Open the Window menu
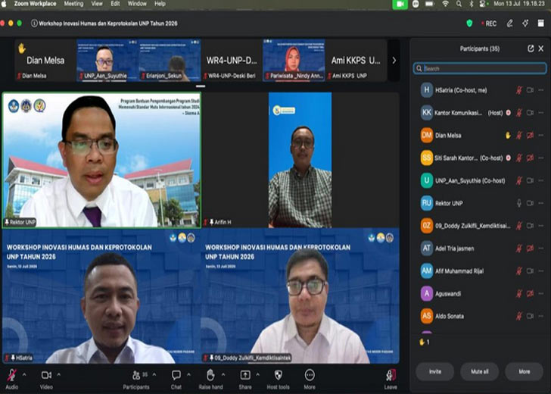The image size is (551, 394). (137, 4)
